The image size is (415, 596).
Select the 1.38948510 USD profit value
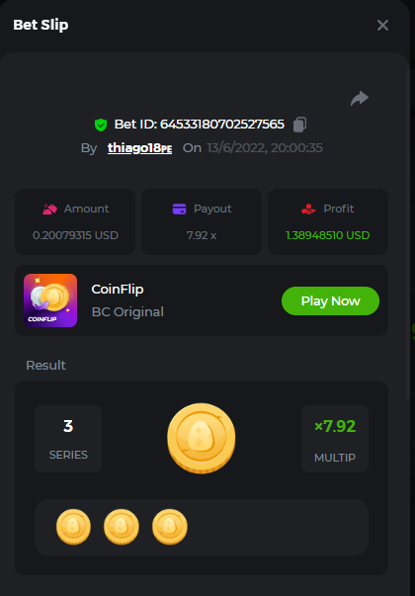328,235
